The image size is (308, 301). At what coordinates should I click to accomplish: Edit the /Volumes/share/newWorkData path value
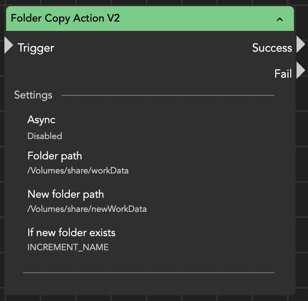pos(87,209)
